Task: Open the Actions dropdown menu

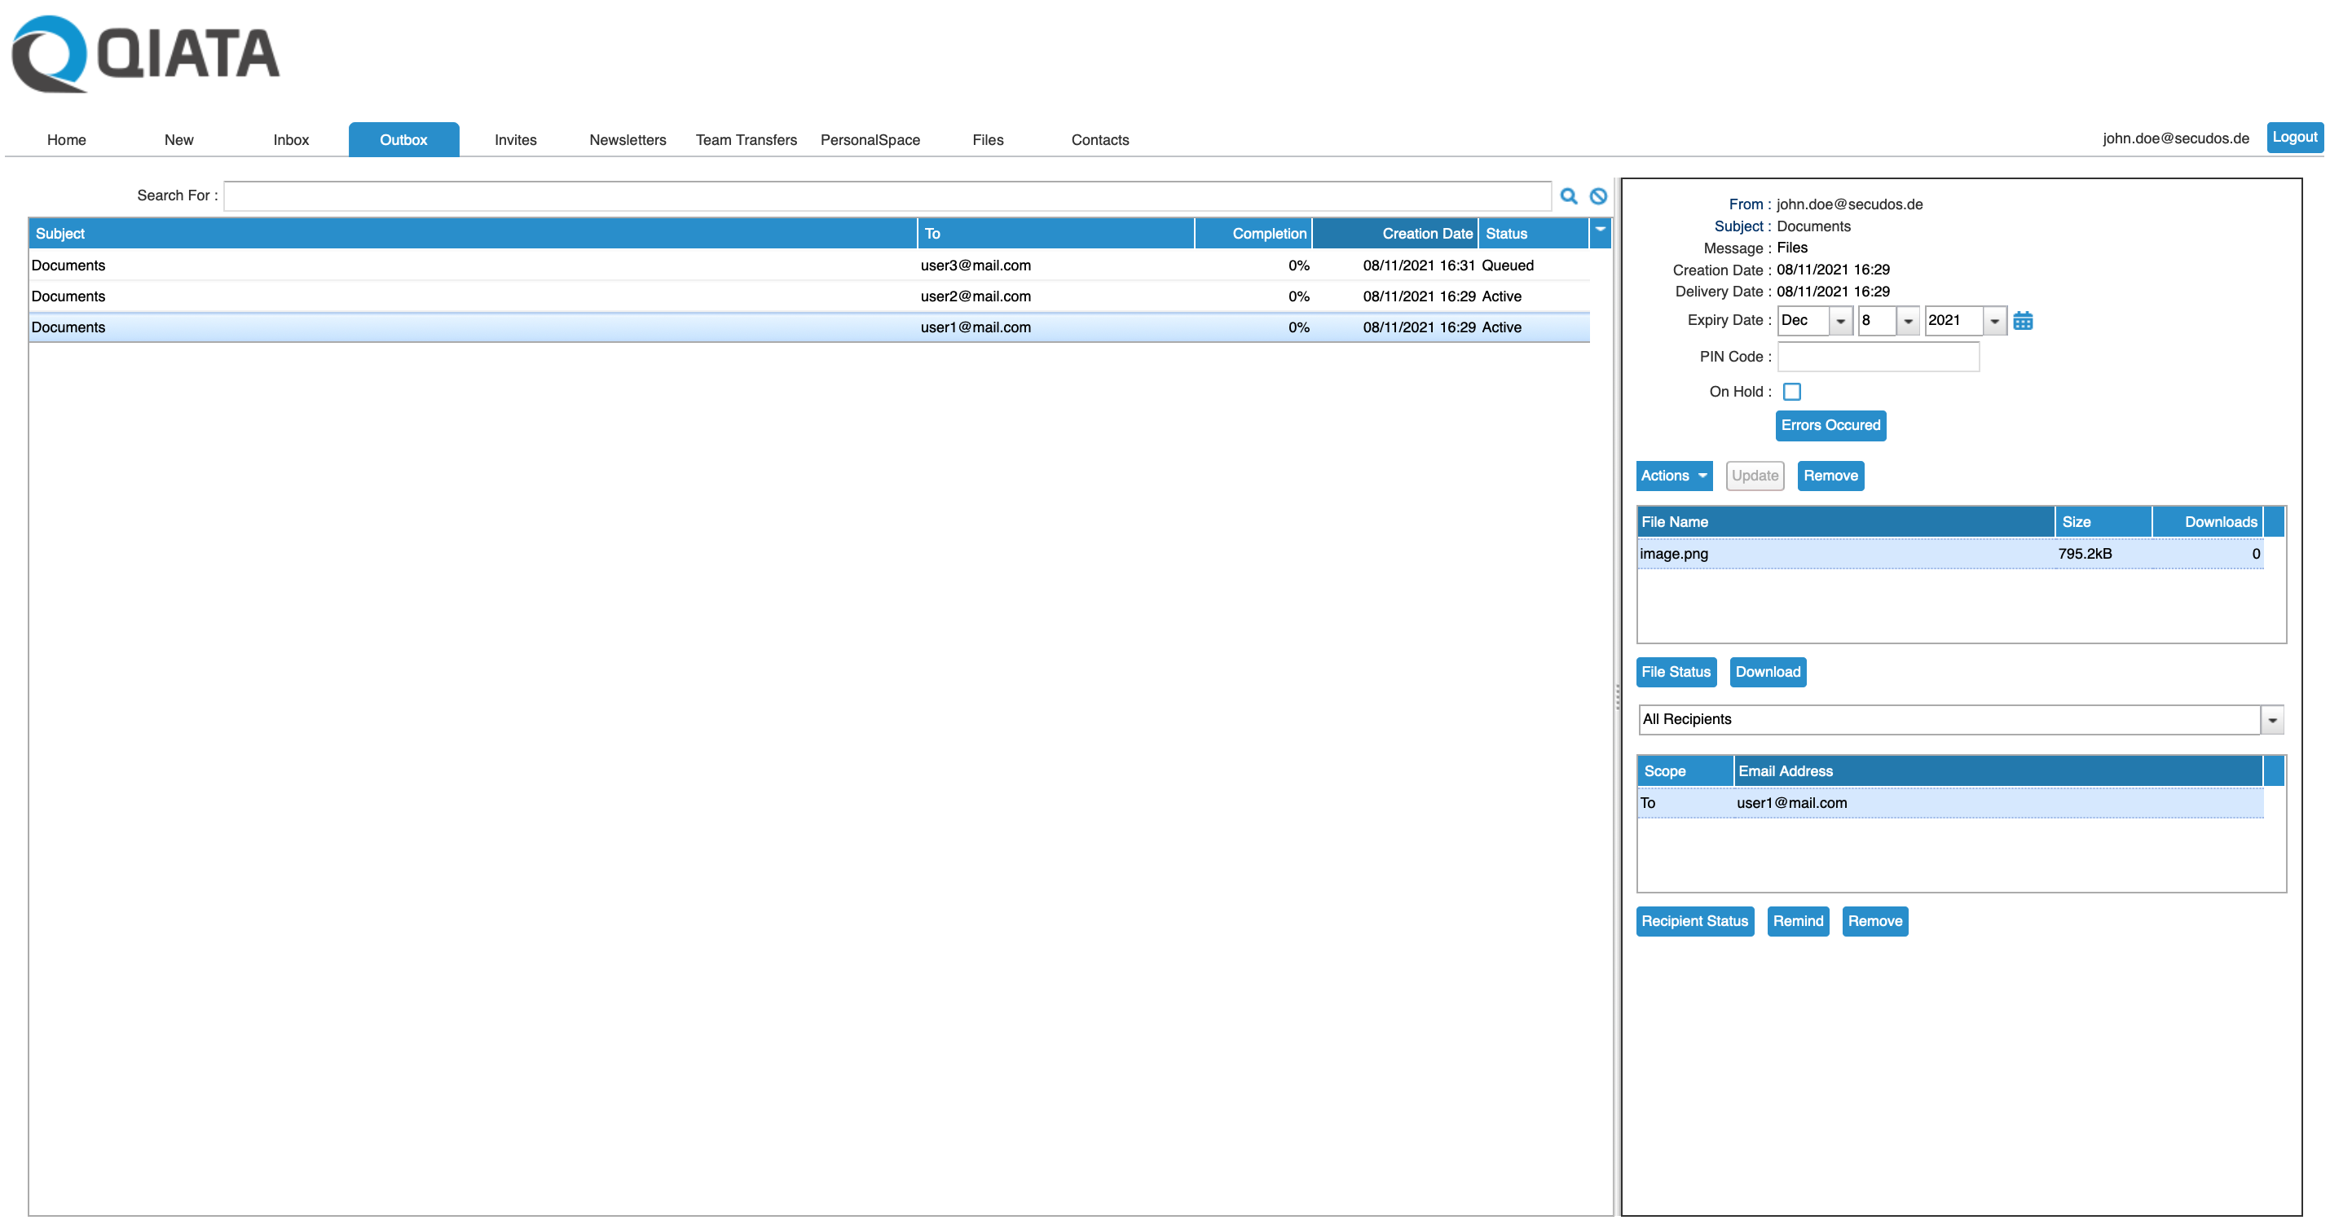Action: (1673, 476)
